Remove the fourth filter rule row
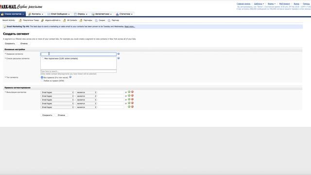The image size is (311, 175). point(132,103)
